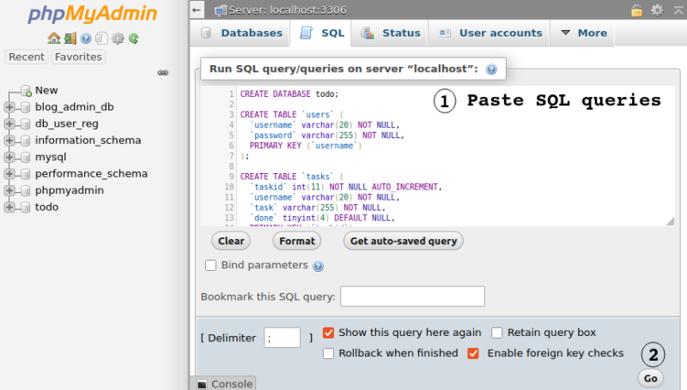Screen dimensions: 687x390
Task: Click the Console terminal icon
Action: 202,384
